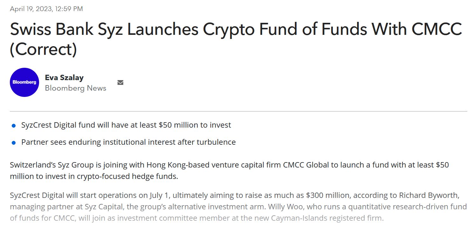
Task: Open author Eva Szalay's profile name
Action: (x=64, y=78)
